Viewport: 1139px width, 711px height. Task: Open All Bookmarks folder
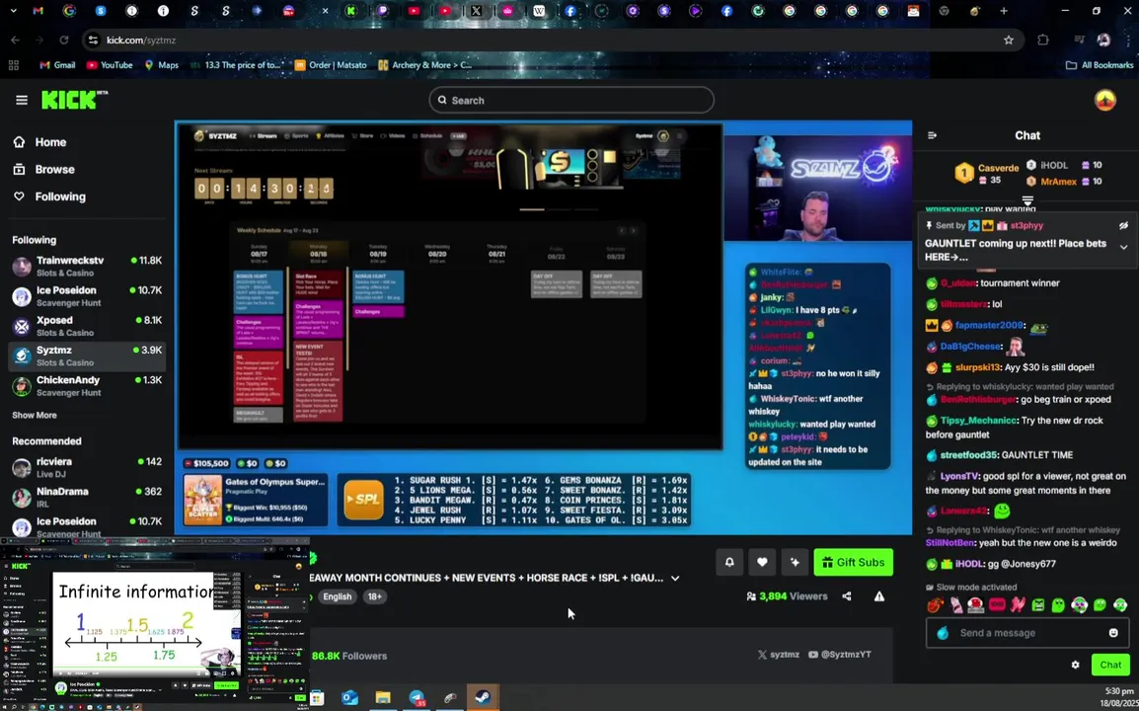click(1100, 65)
